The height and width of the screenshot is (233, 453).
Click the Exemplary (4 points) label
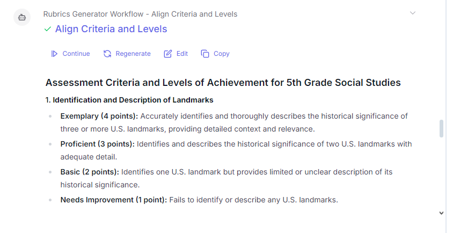pyautogui.click(x=99, y=116)
